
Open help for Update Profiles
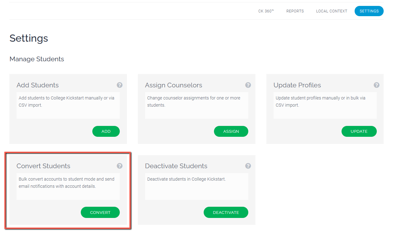point(376,85)
